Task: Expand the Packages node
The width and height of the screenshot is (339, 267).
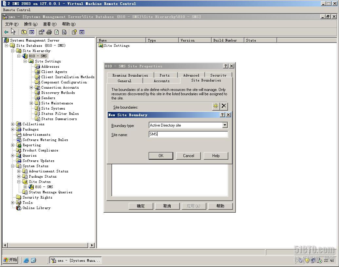Action: pos(13,129)
